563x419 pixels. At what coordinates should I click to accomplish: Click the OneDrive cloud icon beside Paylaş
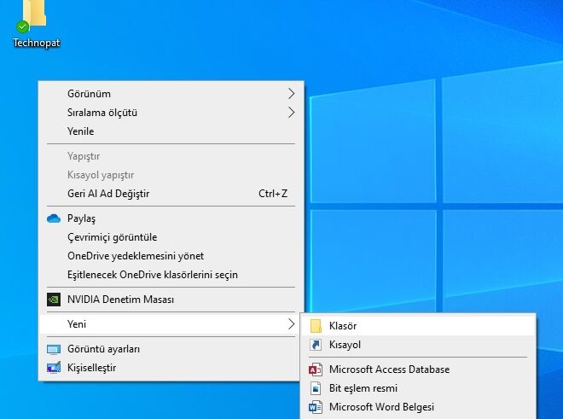click(x=54, y=218)
